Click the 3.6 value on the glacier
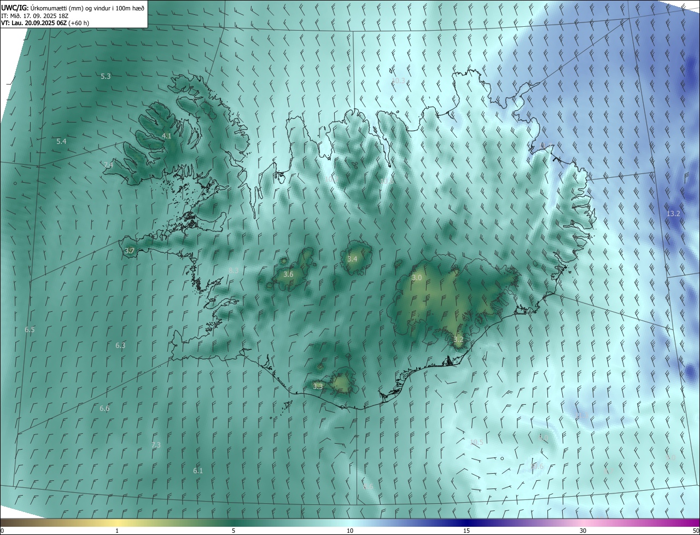 point(288,274)
